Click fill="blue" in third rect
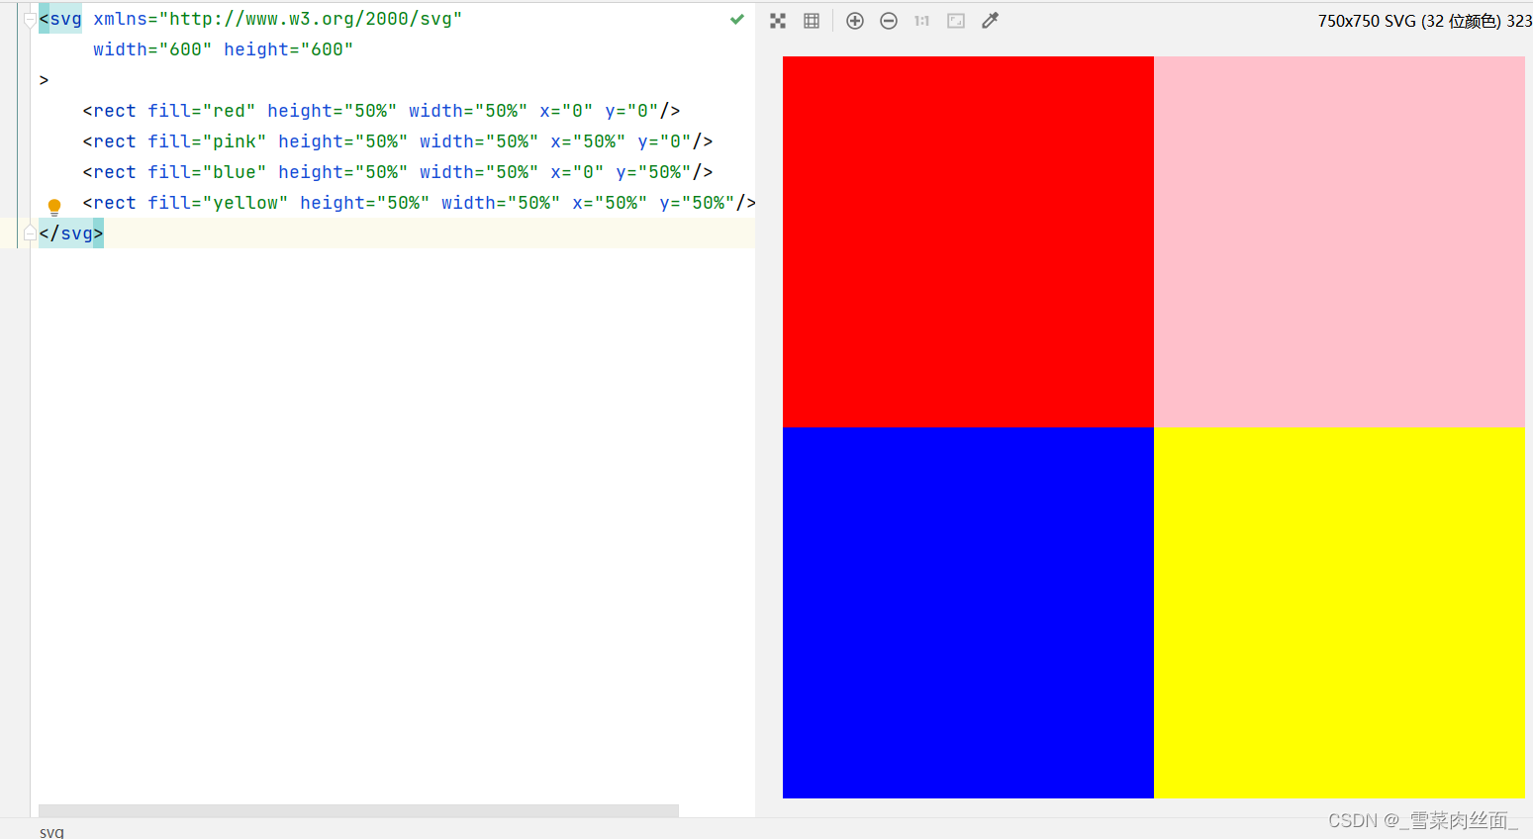This screenshot has height=839, width=1533. [207, 172]
